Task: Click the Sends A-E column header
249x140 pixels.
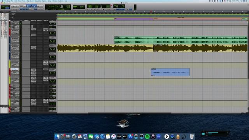Action: coord(46,20)
